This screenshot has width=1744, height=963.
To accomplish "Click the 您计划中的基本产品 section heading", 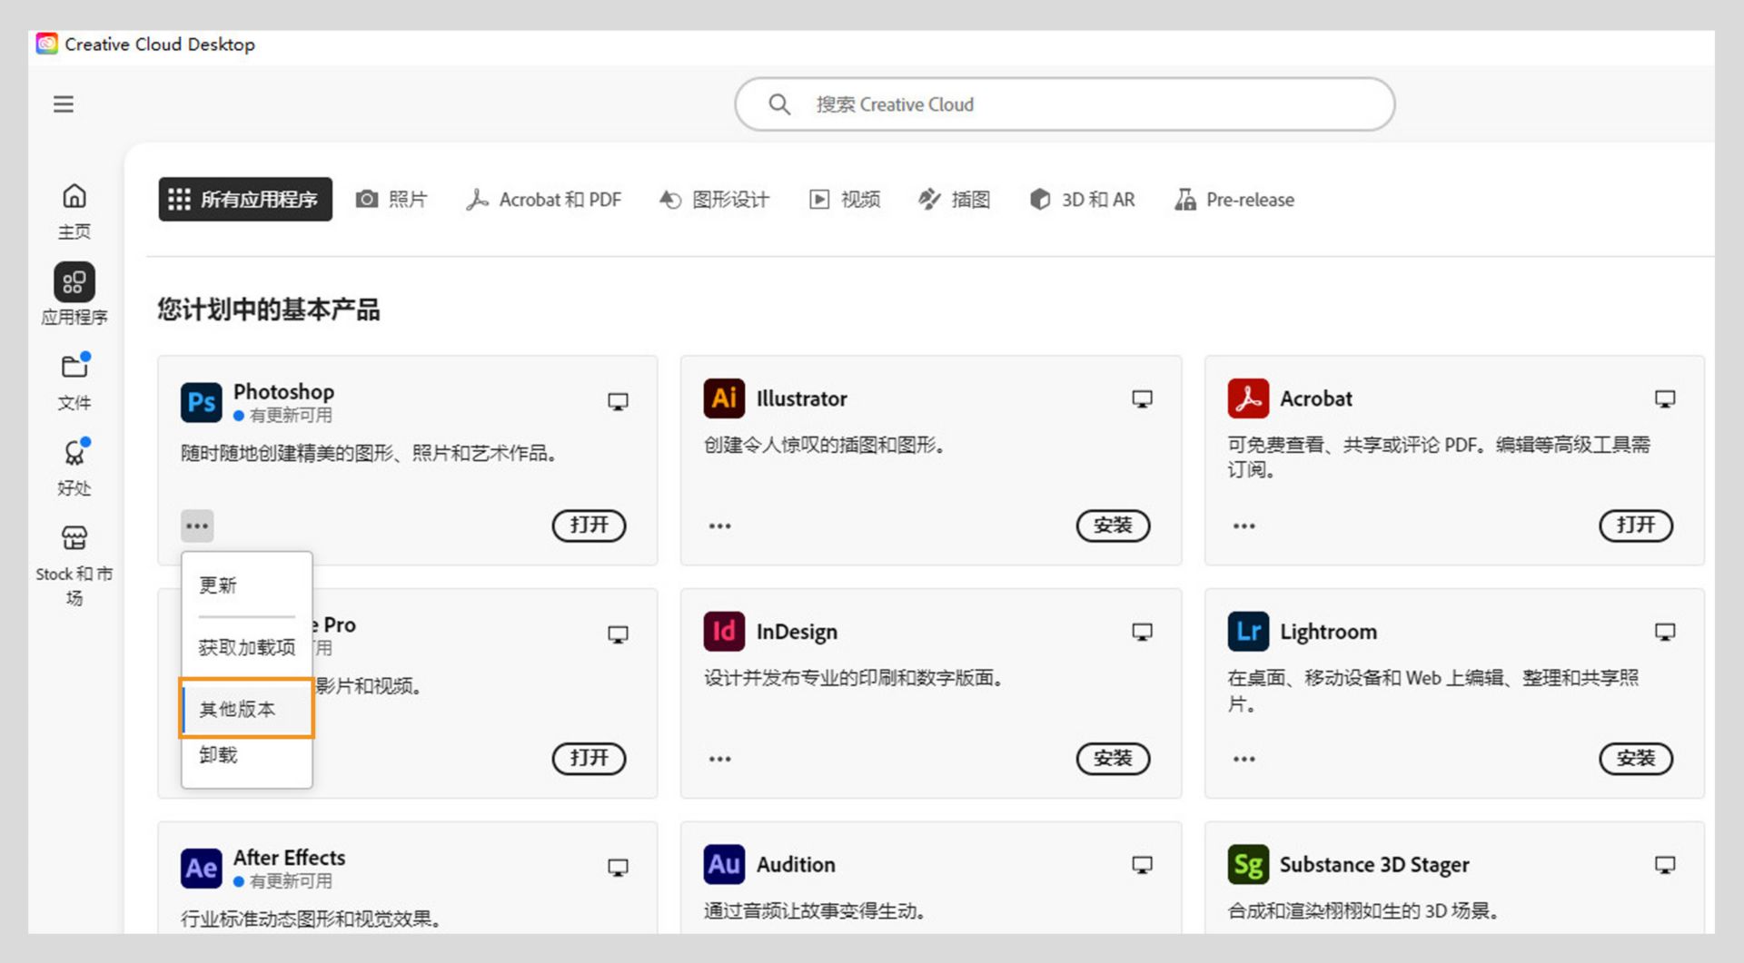I will (269, 310).
